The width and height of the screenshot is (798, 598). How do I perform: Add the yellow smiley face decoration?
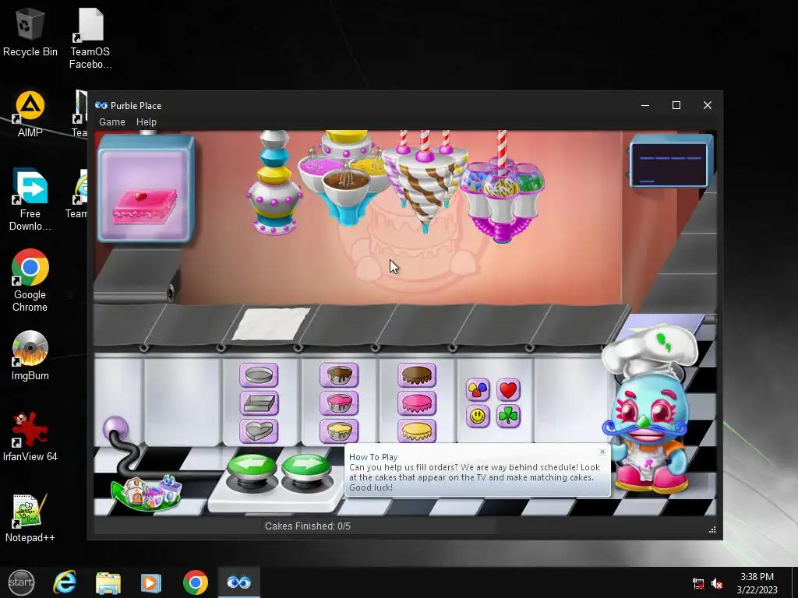click(x=478, y=417)
